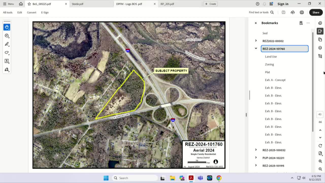Toggle the bookmarks panel rail icon
The height and width of the screenshot is (183, 325).
click(320, 31)
